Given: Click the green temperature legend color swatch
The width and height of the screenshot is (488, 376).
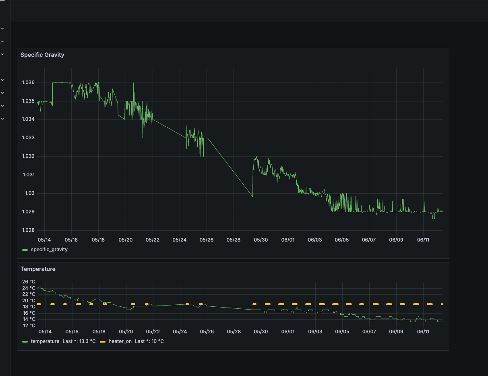Looking at the screenshot, I should (25, 342).
